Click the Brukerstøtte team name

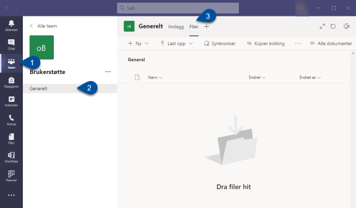tap(47, 72)
